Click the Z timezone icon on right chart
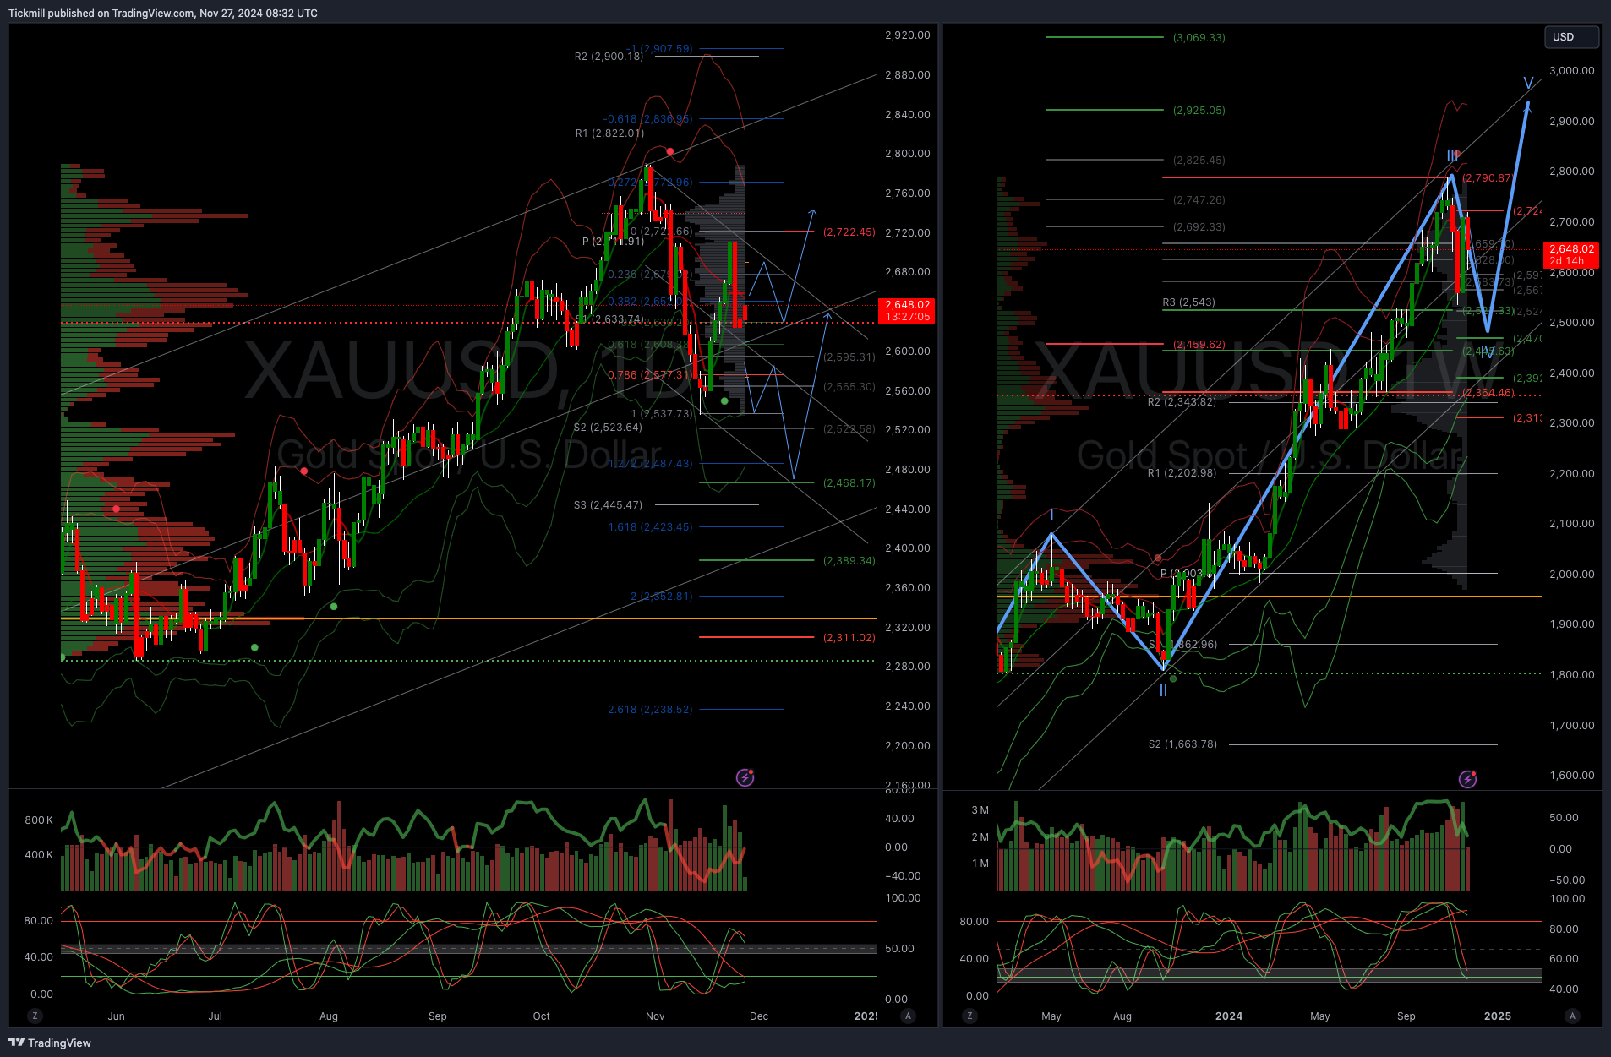 pyautogui.click(x=969, y=1016)
